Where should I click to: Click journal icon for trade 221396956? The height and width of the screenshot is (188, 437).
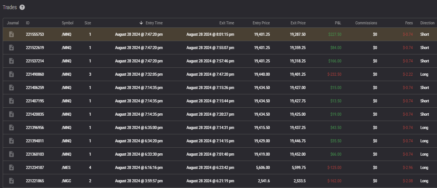tap(11, 127)
